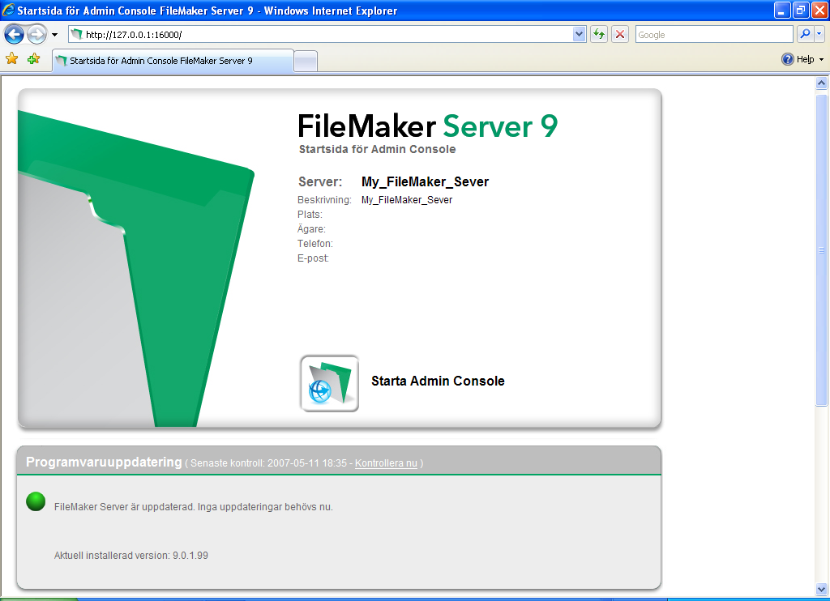Open the search provider options dropdown
The image size is (830, 601).
tap(819, 34)
